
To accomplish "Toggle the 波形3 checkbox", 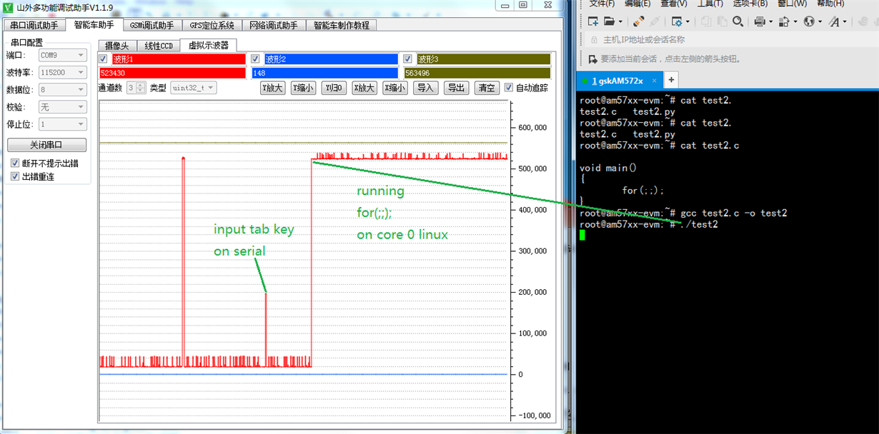I will 408,59.
